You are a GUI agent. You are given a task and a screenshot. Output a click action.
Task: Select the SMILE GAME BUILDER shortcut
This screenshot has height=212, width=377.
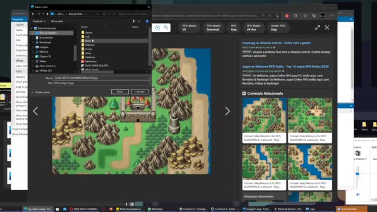97,65
